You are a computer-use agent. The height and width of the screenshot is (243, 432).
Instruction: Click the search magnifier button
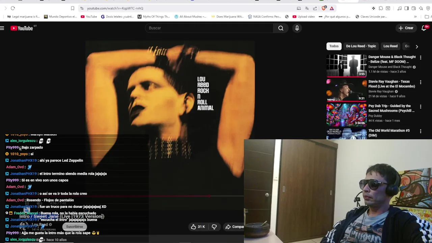click(281, 28)
